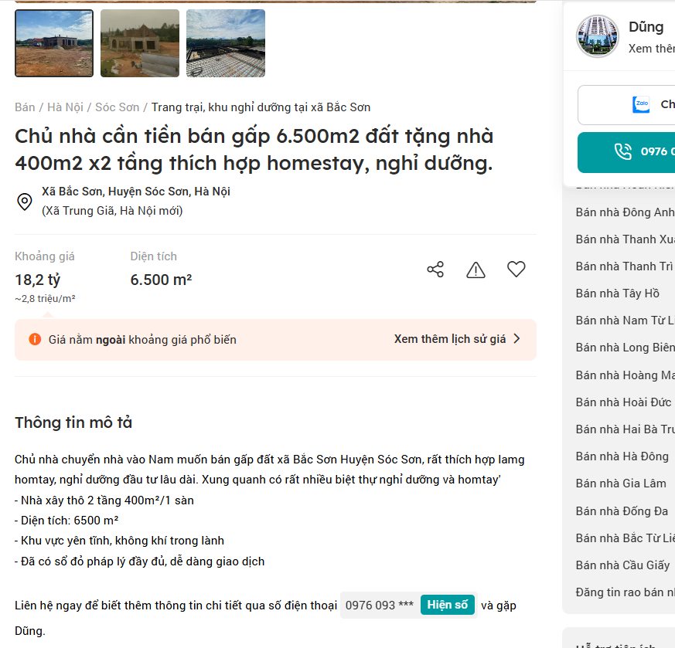
Task: Select second thumbnail of brick house
Action: [140, 43]
